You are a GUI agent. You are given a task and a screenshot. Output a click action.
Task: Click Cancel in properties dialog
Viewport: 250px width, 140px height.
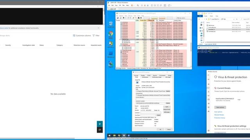(169, 129)
